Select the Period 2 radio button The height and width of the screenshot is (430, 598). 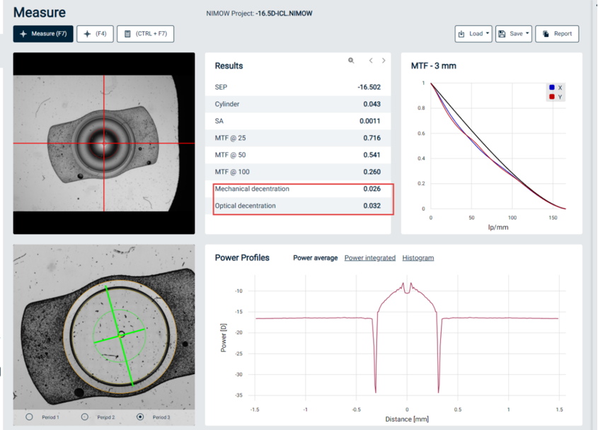[x=85, y=417]
